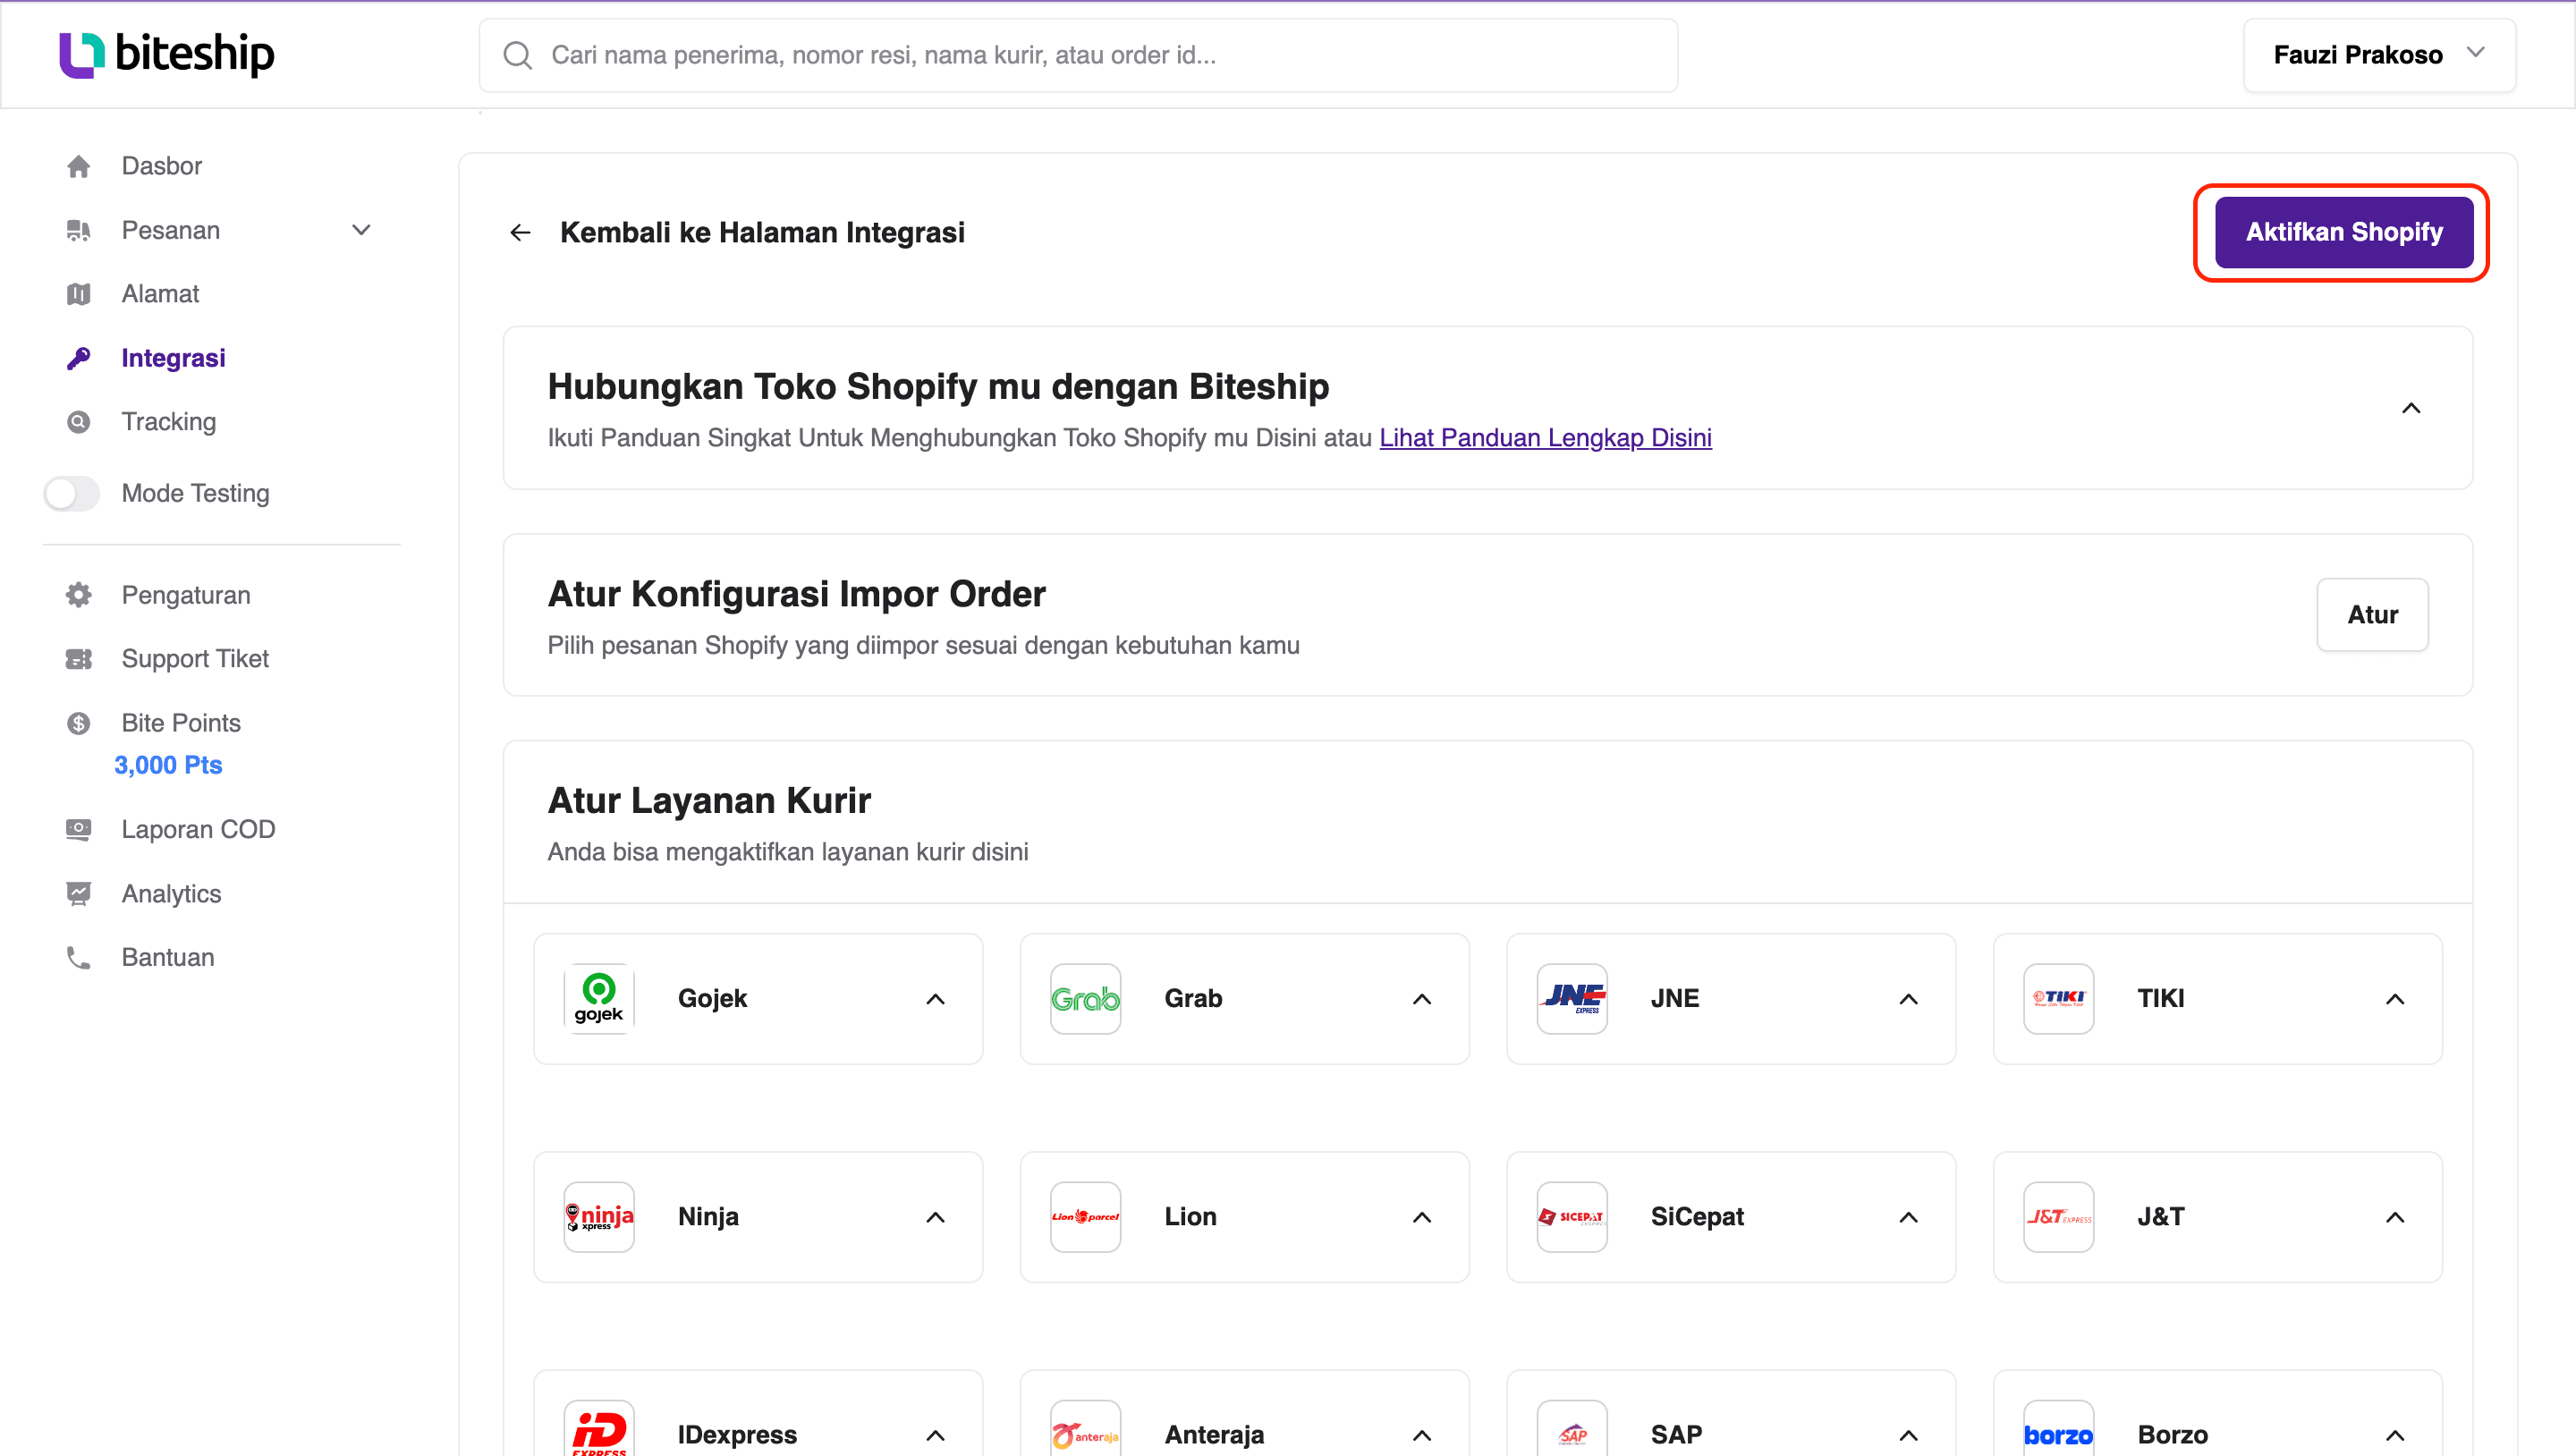Click the Dasbor home icon
The image size is (2576, 1456).
[79, 166]
